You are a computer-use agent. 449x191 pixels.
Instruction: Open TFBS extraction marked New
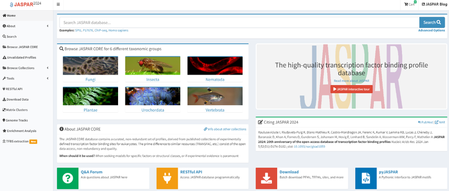tap(26, 141)
